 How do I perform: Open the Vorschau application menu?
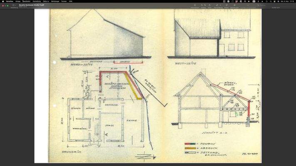[10, 1]
